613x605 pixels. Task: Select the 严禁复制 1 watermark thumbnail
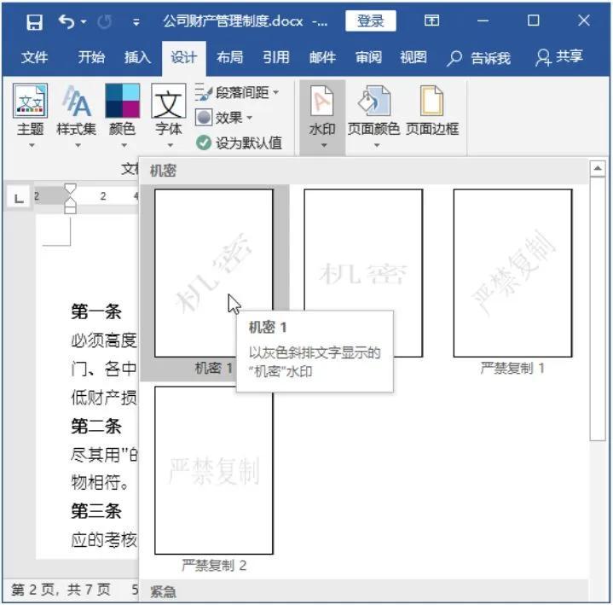[512, 273]
